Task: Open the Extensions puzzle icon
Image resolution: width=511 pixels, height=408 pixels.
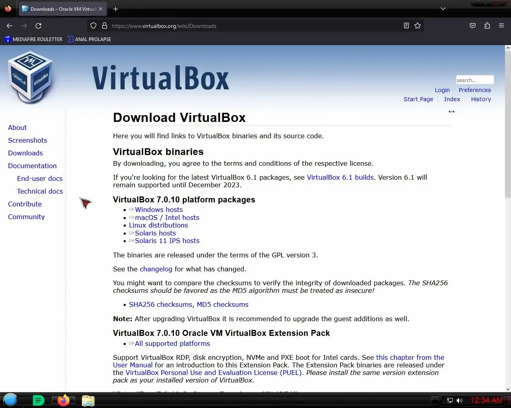Action: (487, 26)
